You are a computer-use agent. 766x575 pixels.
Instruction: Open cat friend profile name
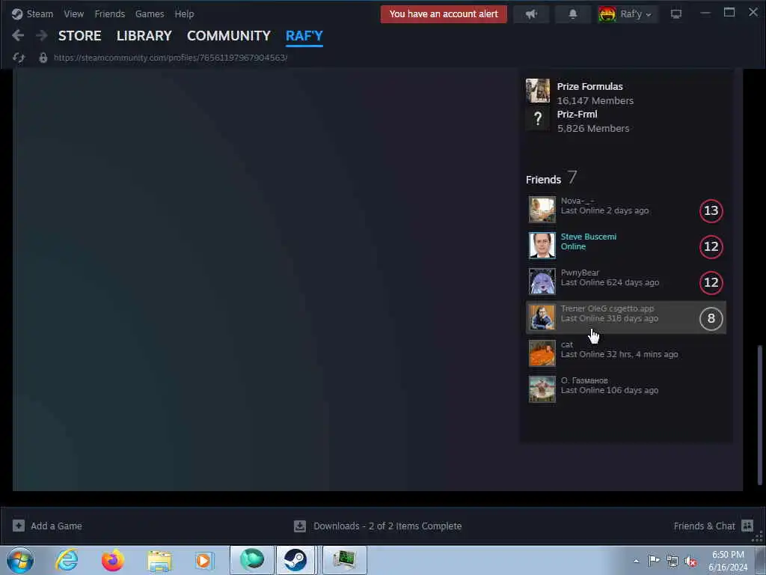pos(567,344)
